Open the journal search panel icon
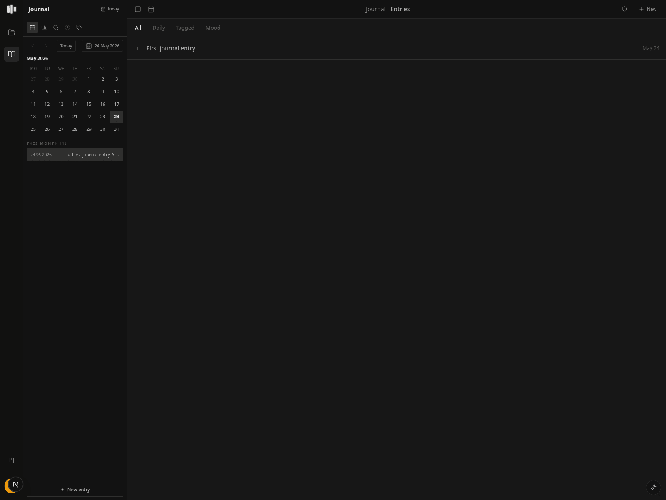The image size is (666, 500). pyautogui.click(x=56, y=27)
